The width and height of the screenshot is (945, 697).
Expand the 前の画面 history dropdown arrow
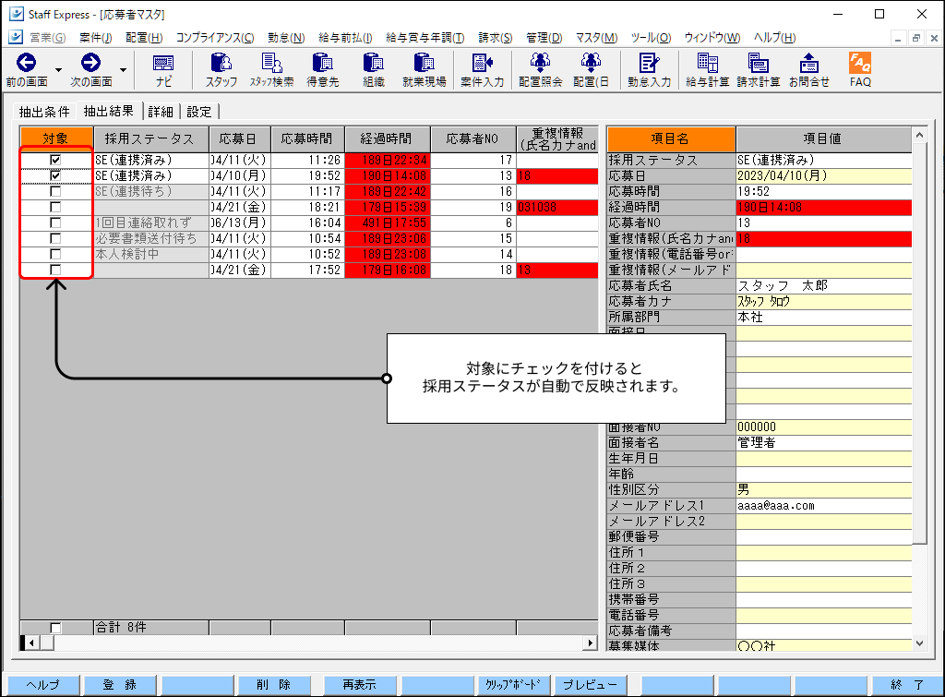pyautogui.click(x=58, y=70)
